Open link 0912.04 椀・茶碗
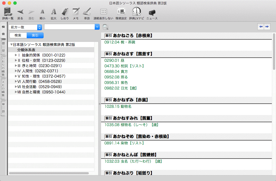This screenshot has height=181, width=276. click(120, 42)
